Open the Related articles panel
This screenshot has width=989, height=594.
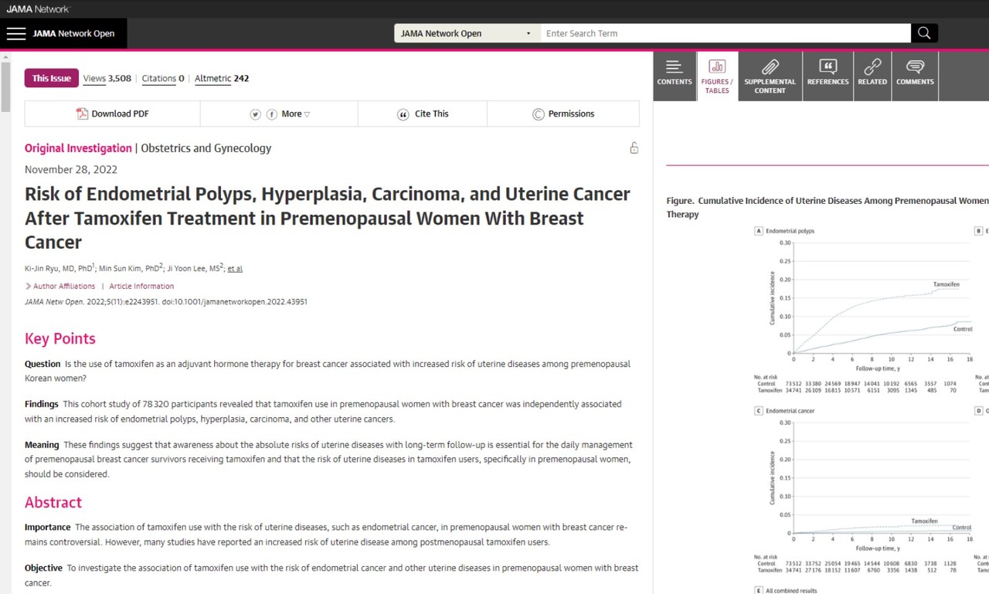(x=872, y=75)
